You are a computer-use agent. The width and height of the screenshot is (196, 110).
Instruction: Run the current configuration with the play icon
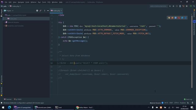[170, 6]
